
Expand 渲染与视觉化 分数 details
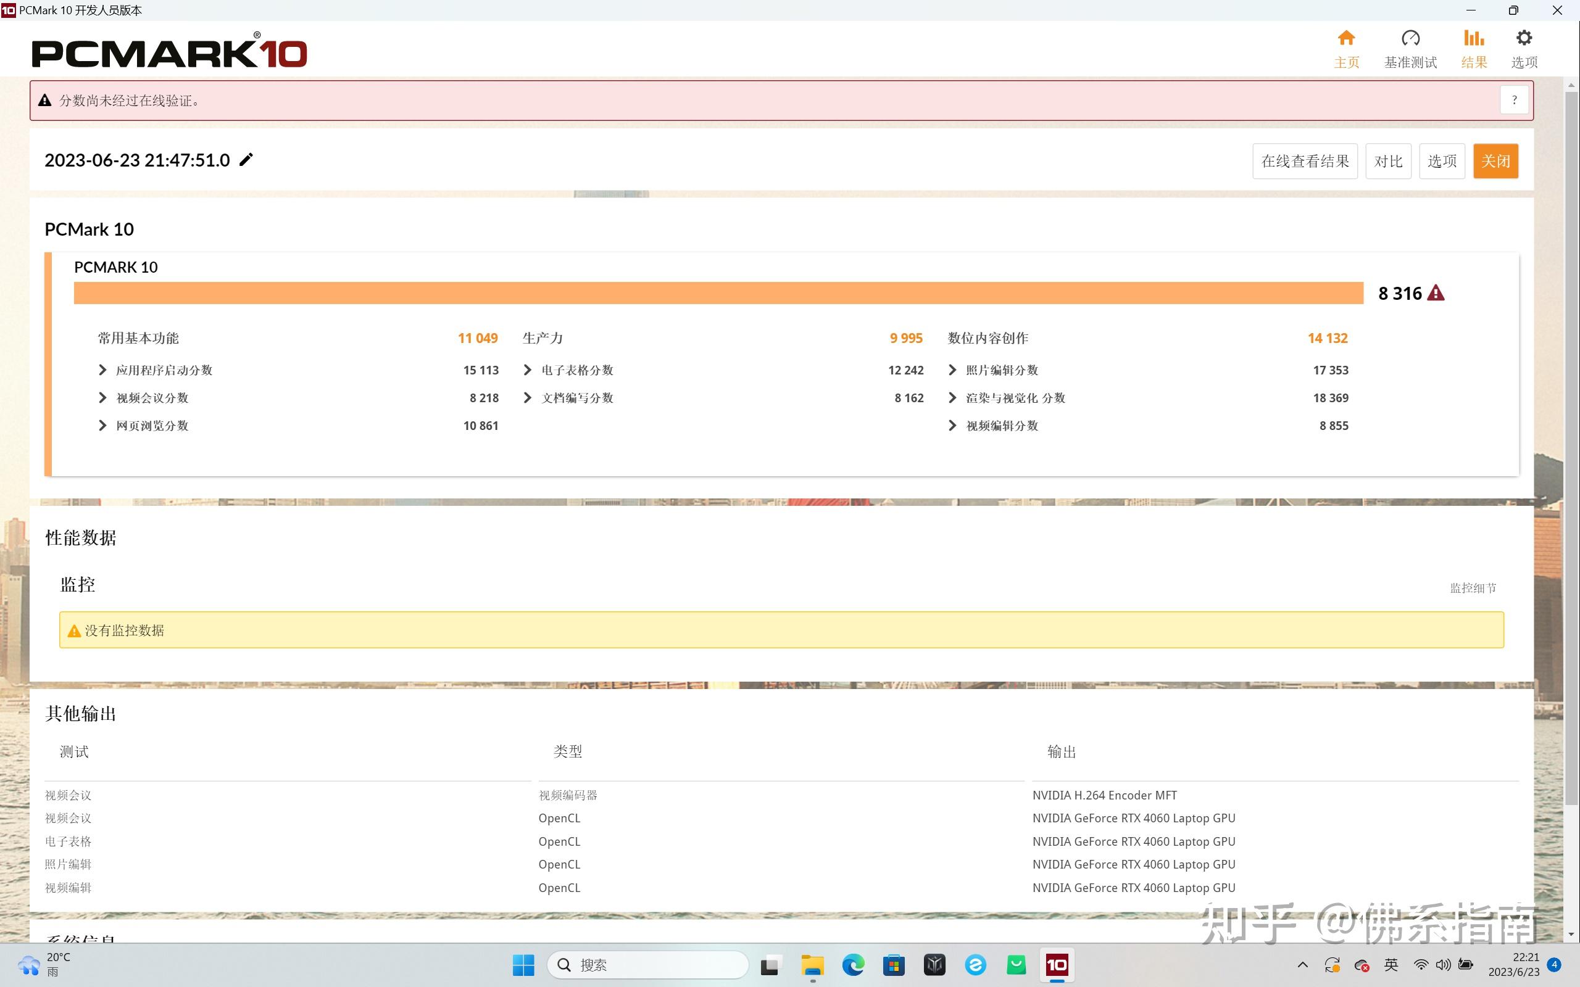click(952, 399)
